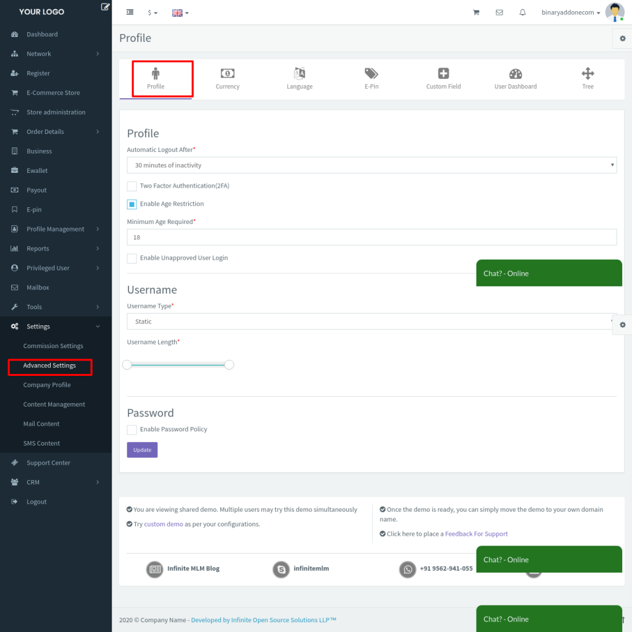Click the Business sidebar icon
632x632 pixels.
(15, 151)
